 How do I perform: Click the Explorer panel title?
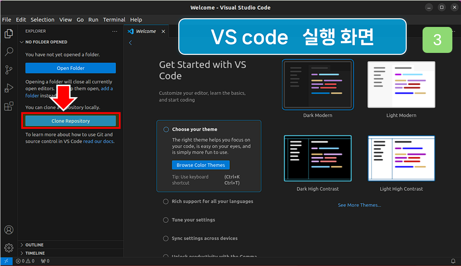[36, 31]
